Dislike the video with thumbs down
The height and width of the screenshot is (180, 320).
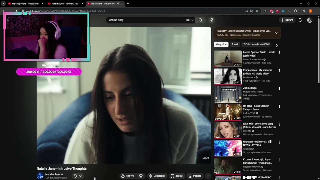click(x=141, y=176)
